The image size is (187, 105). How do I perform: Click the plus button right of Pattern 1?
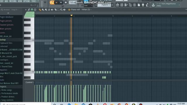point(112,5)
